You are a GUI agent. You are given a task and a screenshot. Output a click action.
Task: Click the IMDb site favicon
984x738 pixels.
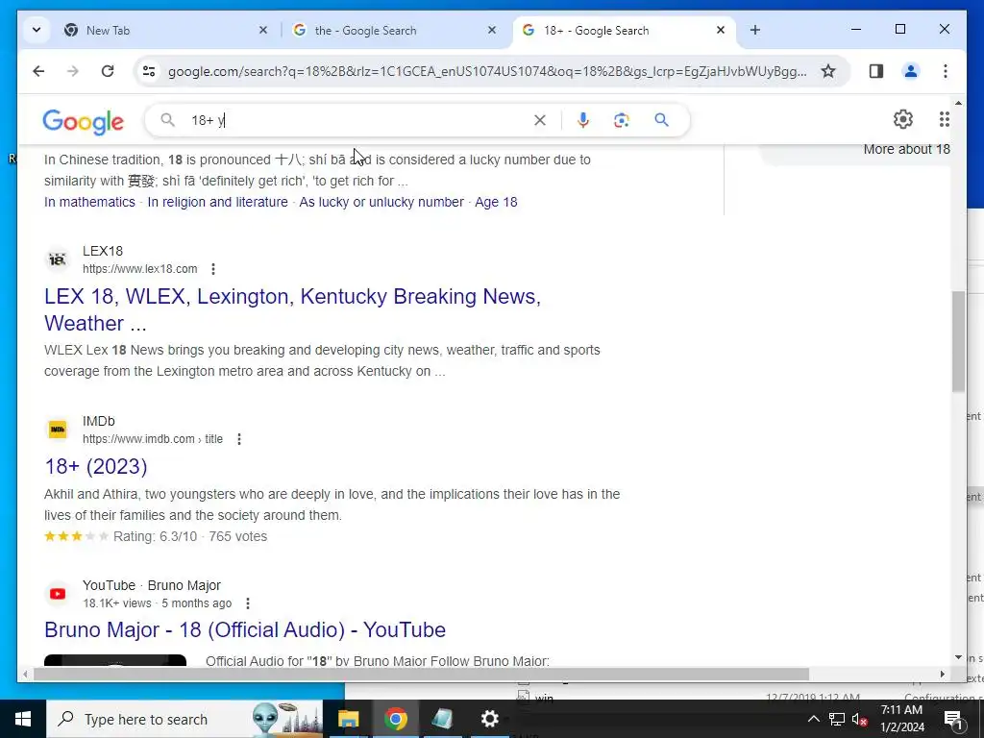click(x=58, y=430)
